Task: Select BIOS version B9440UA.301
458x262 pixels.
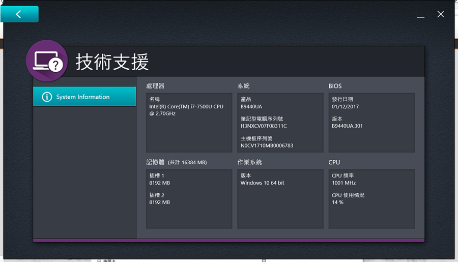Action: tap(347, 126)
